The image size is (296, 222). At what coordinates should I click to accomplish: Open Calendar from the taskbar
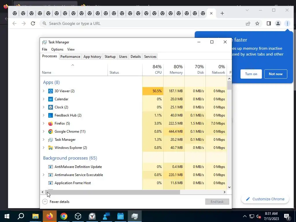[121, 216]
